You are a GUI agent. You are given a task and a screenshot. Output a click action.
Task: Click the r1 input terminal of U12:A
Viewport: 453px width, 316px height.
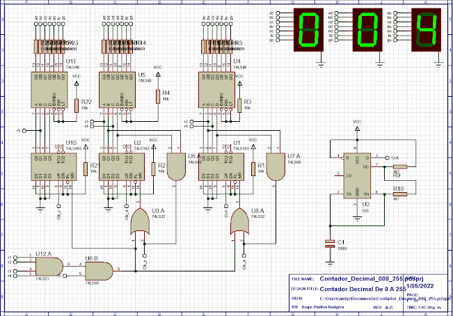15,258
